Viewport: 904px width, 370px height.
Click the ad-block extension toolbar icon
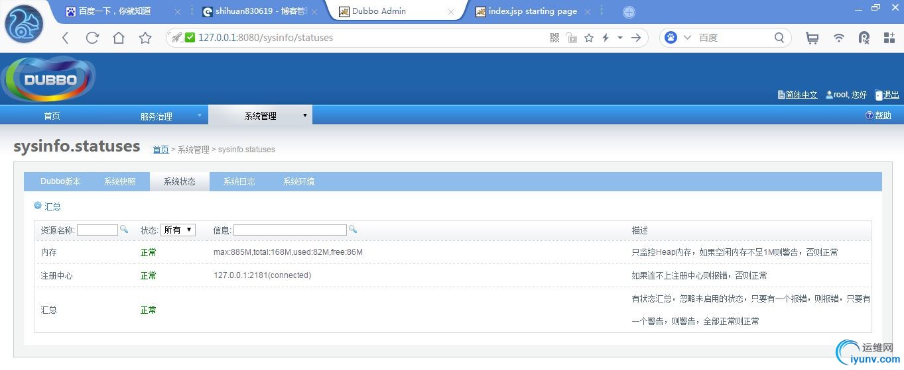point(864,38)
